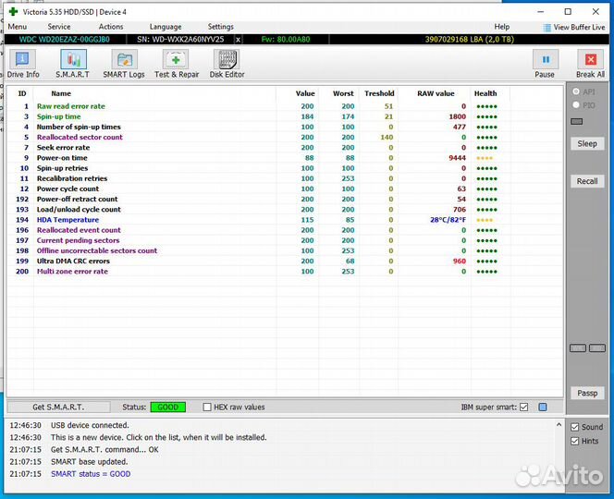Select the S.M.A.R.T toolbar icon
Screen dimensions: 614x499
[73, 64]
